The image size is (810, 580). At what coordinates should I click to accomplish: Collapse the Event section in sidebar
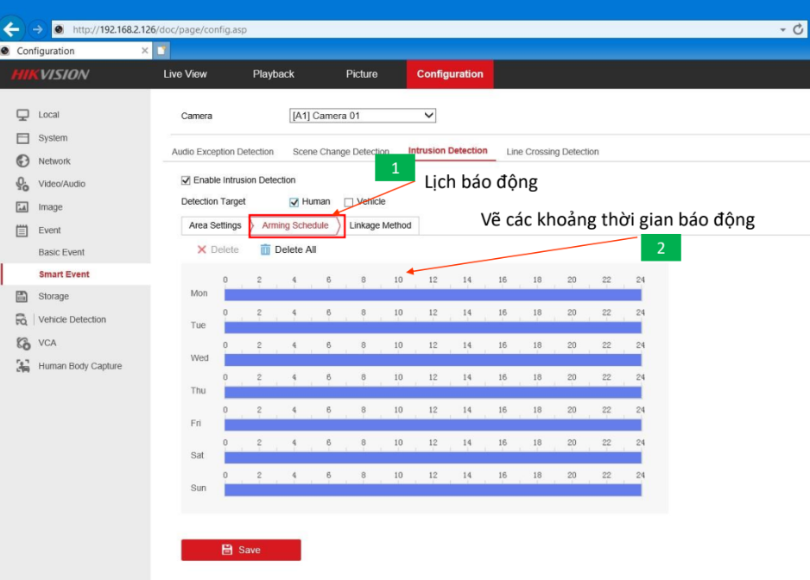tap(49, 230)
